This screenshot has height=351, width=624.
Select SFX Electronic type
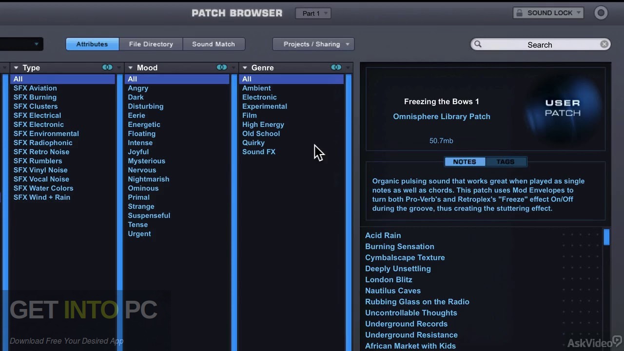tap(39, 124)
